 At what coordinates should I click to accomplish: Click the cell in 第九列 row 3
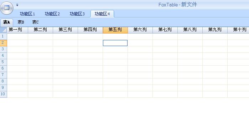pyautogui.click(x=215, y=49)
